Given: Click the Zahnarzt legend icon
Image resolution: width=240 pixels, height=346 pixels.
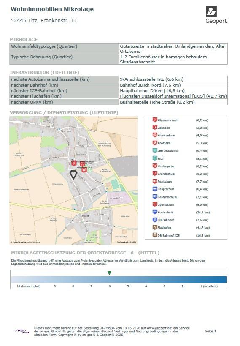Looking at the screenshot, I should click(x=155, y=127).
